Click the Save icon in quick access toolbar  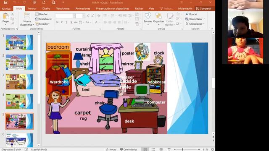coord(5,3)
